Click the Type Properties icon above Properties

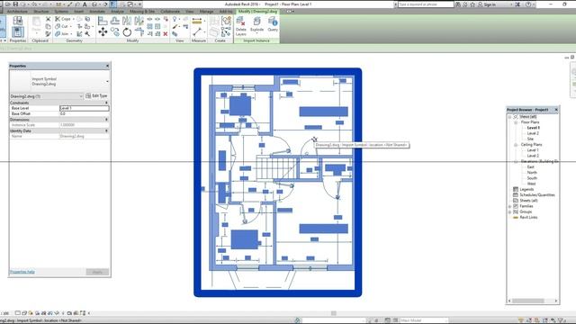click(x=18, y=20)
